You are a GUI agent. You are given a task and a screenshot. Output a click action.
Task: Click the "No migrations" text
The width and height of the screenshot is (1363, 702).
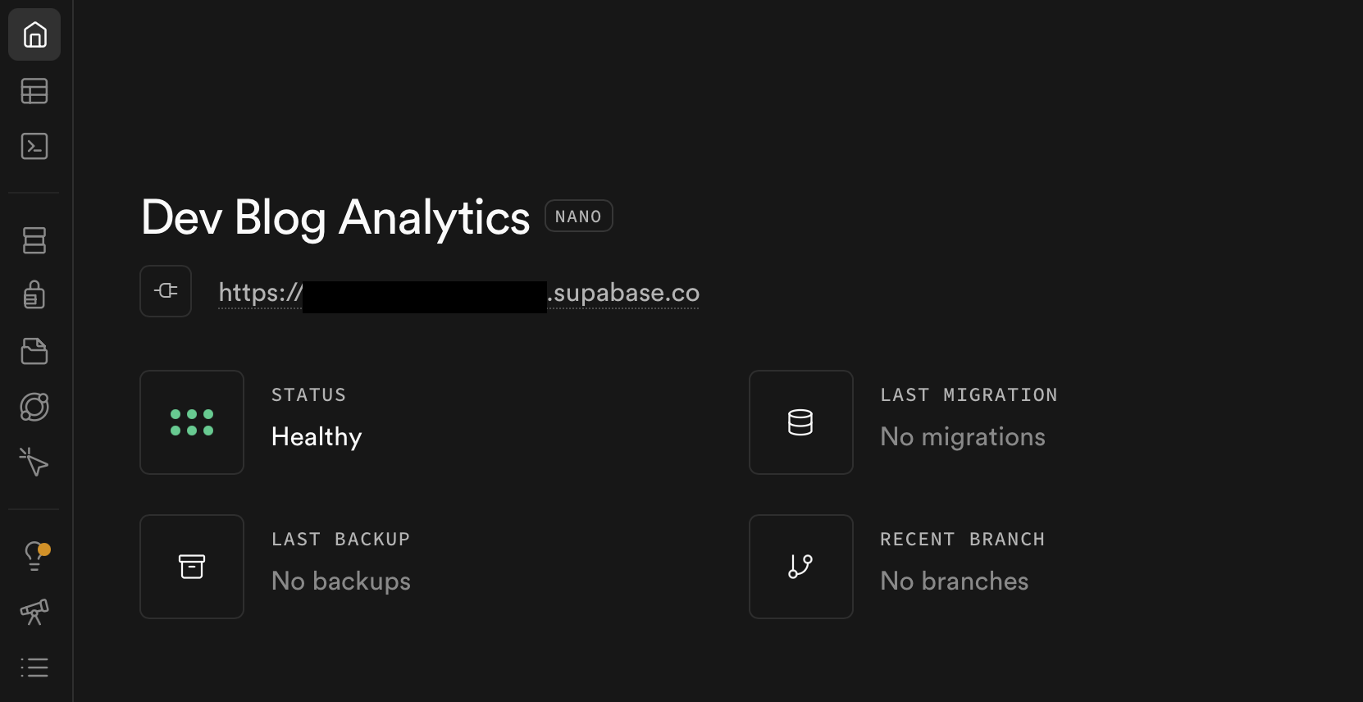pos(962,437)
